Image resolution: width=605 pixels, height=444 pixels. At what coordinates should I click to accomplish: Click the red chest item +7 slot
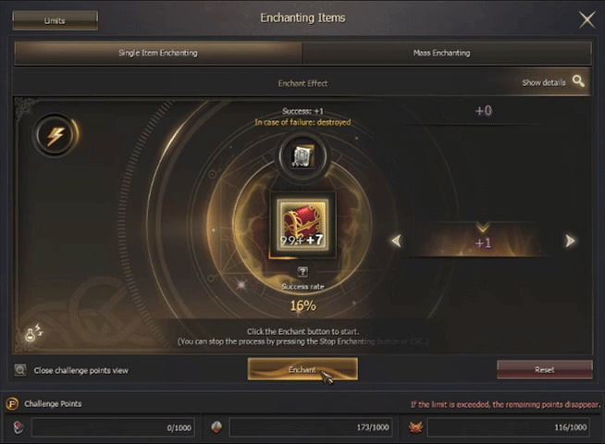coord(302,225)
